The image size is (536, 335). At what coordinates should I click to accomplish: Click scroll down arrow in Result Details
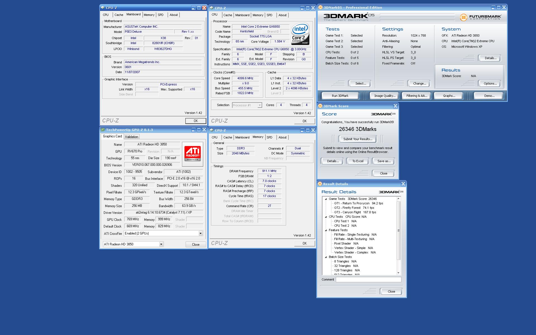(x=399, y=273)
